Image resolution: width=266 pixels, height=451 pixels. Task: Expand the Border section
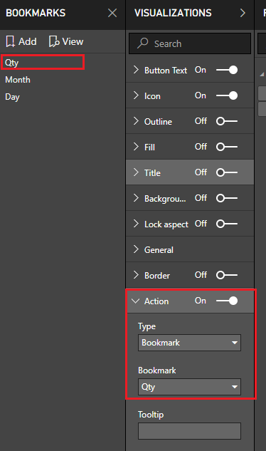(136, 275)
